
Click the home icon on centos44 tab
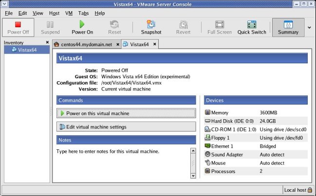56,44
